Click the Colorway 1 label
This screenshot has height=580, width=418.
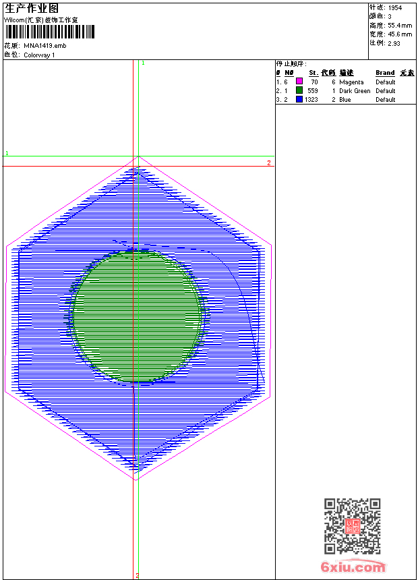click(39, 55)
